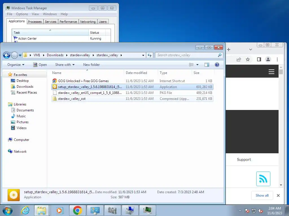
Task: Expand the arrow after stardew_valley breadcrumb
Action: (x=121, y=55)
